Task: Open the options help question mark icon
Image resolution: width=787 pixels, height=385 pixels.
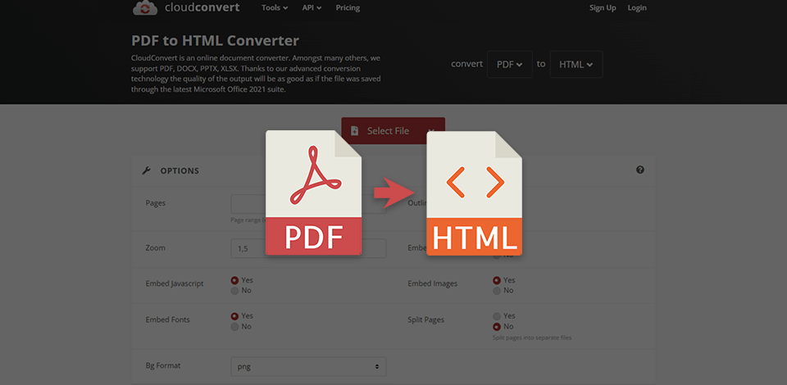Action: click(640, 170)
